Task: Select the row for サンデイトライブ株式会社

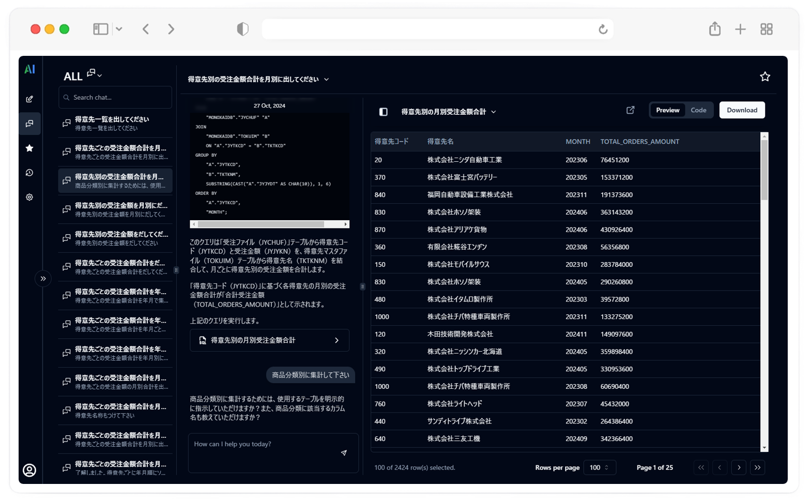Action: point(565,421)
